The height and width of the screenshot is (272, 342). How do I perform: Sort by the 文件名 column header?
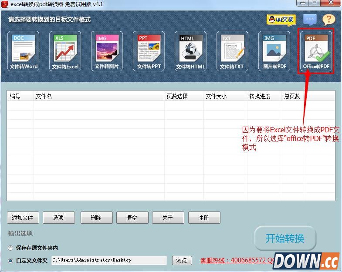pos(99,96)
